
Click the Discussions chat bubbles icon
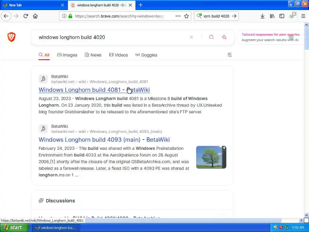tap(41, 201)
